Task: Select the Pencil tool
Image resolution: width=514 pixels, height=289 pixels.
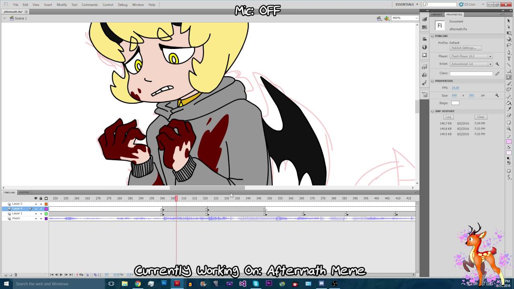Action: coord(509,77)
